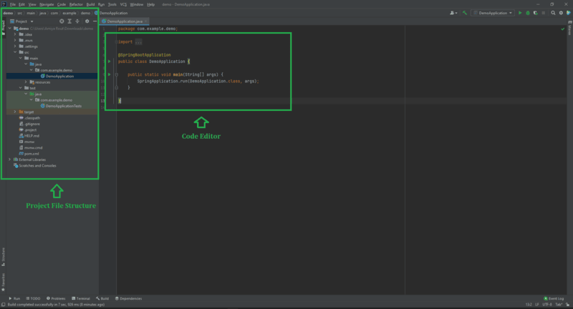
Task: Open the Maven tool window stripe
Action: [x=569, y=28]
